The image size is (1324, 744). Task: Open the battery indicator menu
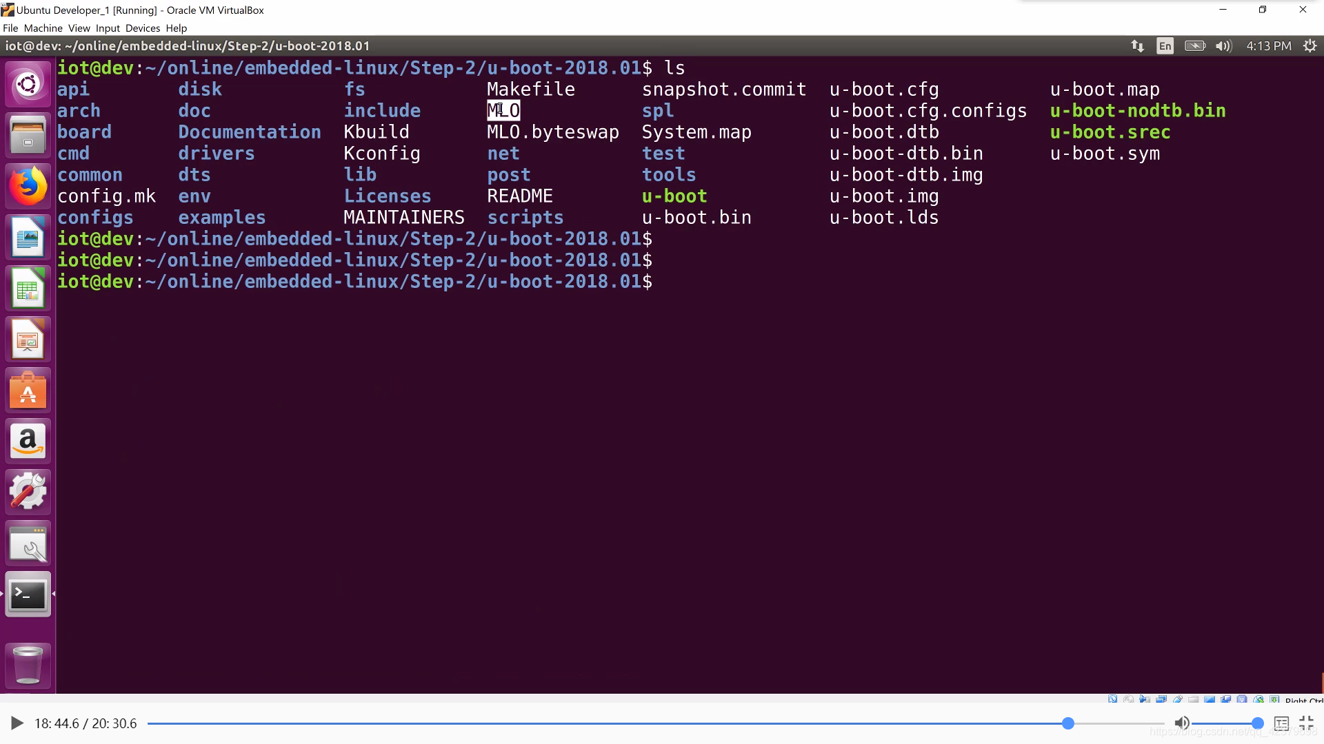(x=1195, y=46)
